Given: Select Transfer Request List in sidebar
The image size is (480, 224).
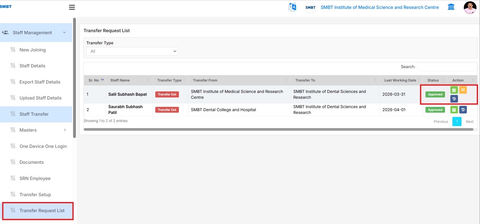Looking at the screenshot, I should coord(38,211).
